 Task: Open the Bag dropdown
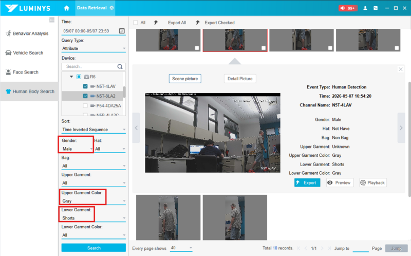pyautogui.click(x=94, y=166)
